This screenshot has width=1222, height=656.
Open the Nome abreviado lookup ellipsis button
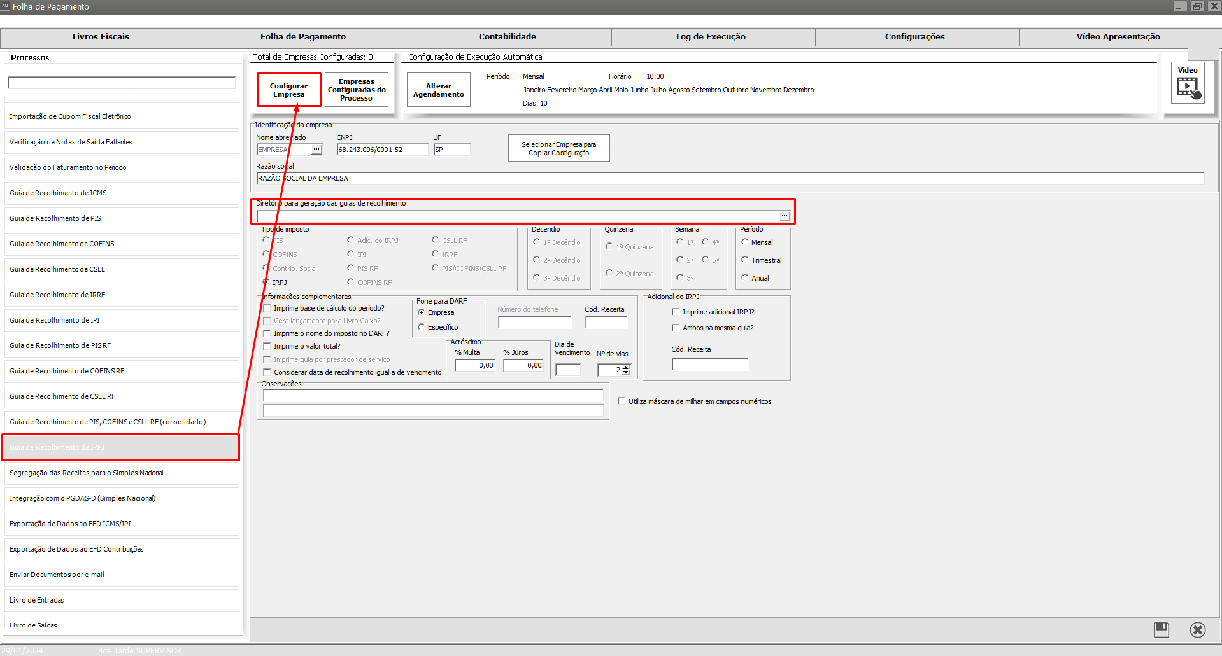coord(316,150)
